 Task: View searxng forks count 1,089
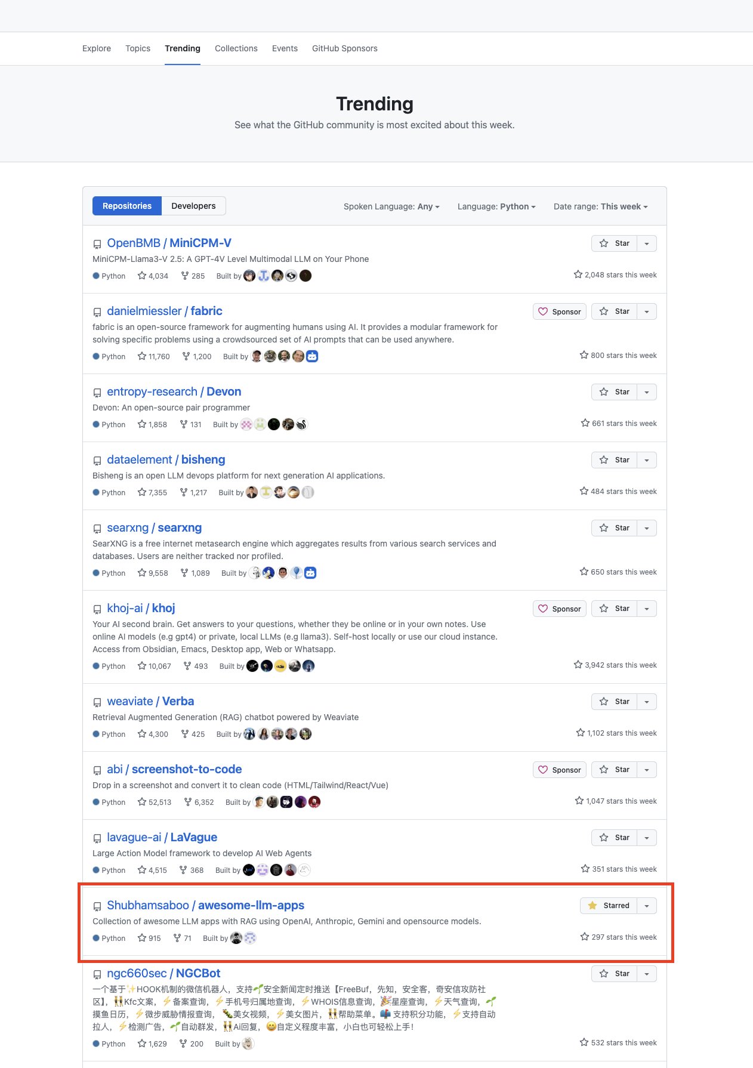coord(195,573)
